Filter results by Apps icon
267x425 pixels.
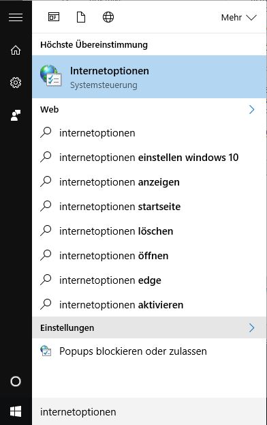(x=54, y=17)
